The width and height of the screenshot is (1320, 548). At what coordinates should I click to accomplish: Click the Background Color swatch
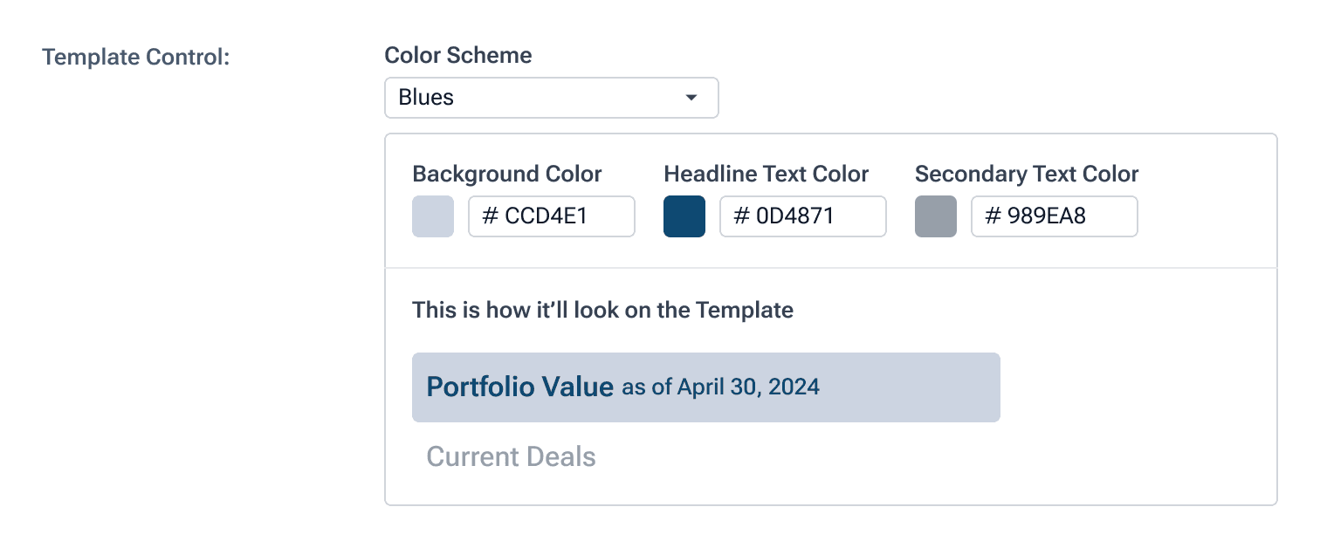click(x=433, y=216)
